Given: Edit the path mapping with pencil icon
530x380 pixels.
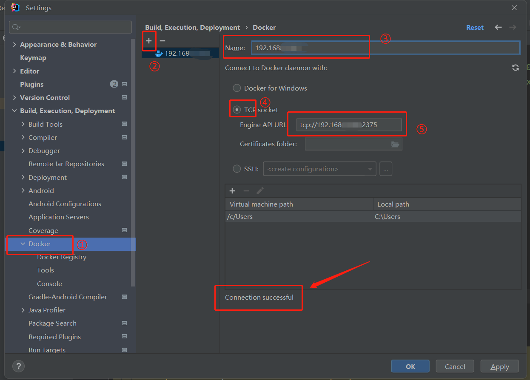Looking at the screenshot, I should point(260,191).
